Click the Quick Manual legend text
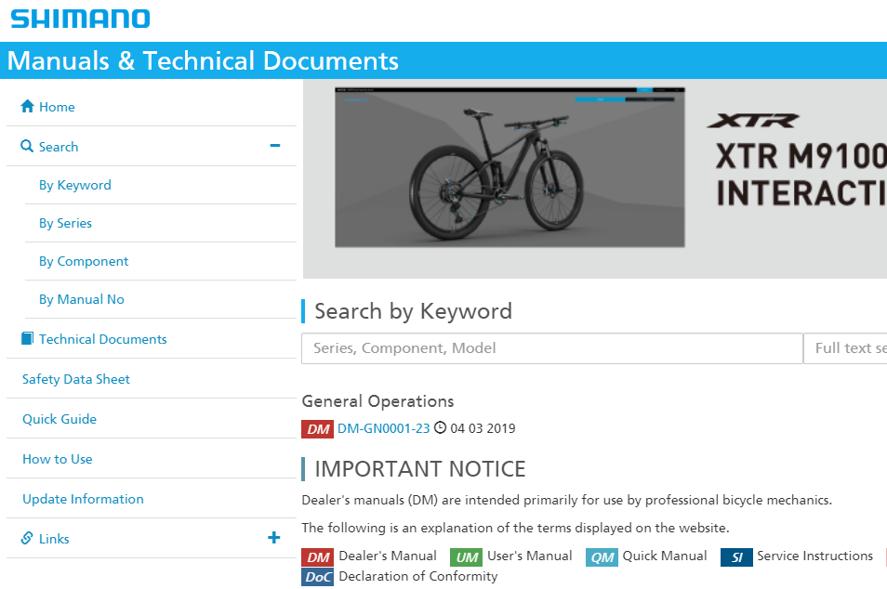Viewport: 887px width, 589px height. pos(665,556)
